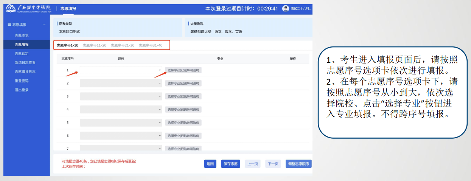Click the 调整志愿顺序 button
Image resolution: width=471 pixels, height=181 pixels.
(x=298, y=164)
